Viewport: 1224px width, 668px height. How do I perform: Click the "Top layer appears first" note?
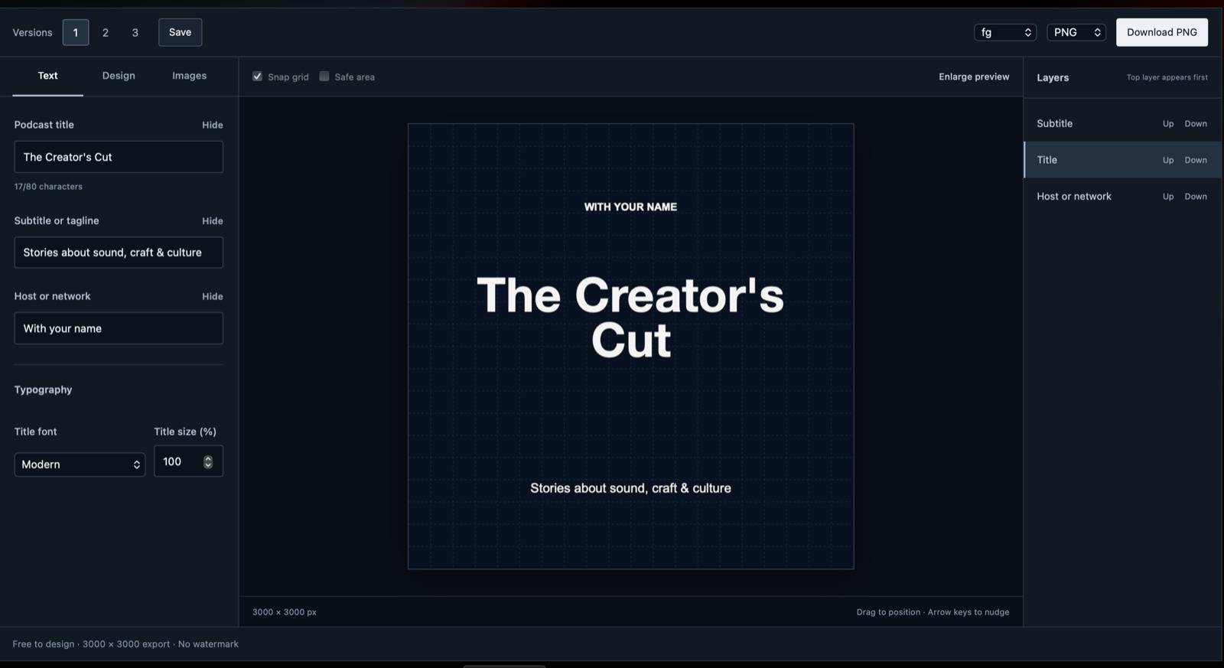click(1167, 77)
